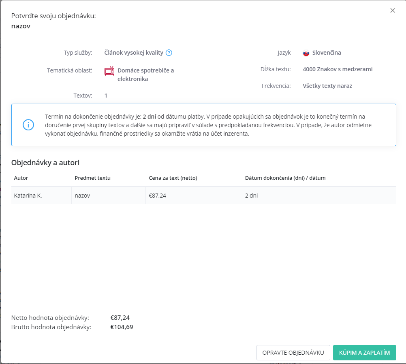This screenshot has height=364, width=406.
Task: Click the Všetky texty naraz frequency value
Action: 327,86
